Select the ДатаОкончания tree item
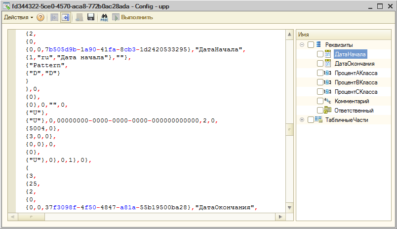Screen dimensions: 397x229 pos(355,64)
